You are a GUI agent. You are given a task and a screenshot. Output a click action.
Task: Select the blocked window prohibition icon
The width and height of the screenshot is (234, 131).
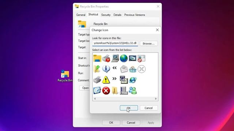tap(141, 58)
